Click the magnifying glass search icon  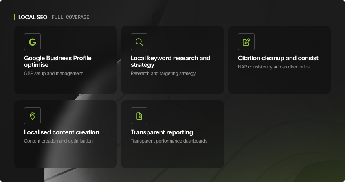pyautogui.click(x=139, y=42)
